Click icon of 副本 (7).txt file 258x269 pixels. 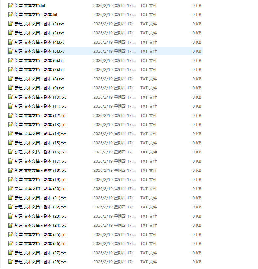11,69
